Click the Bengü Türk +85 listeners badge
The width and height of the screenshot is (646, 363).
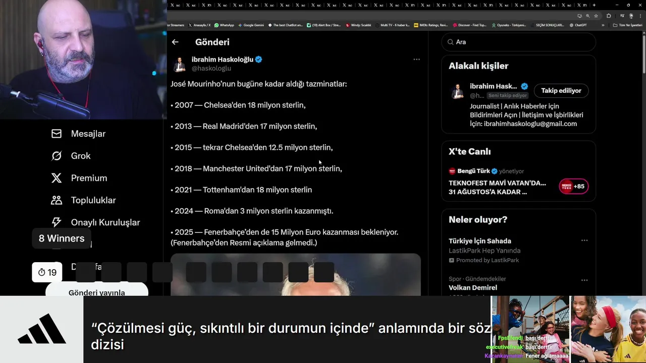point(573,186)
